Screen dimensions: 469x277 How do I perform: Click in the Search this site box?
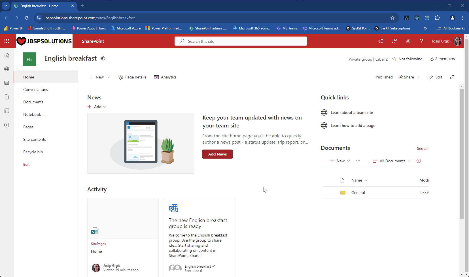(x=241, y=41)
